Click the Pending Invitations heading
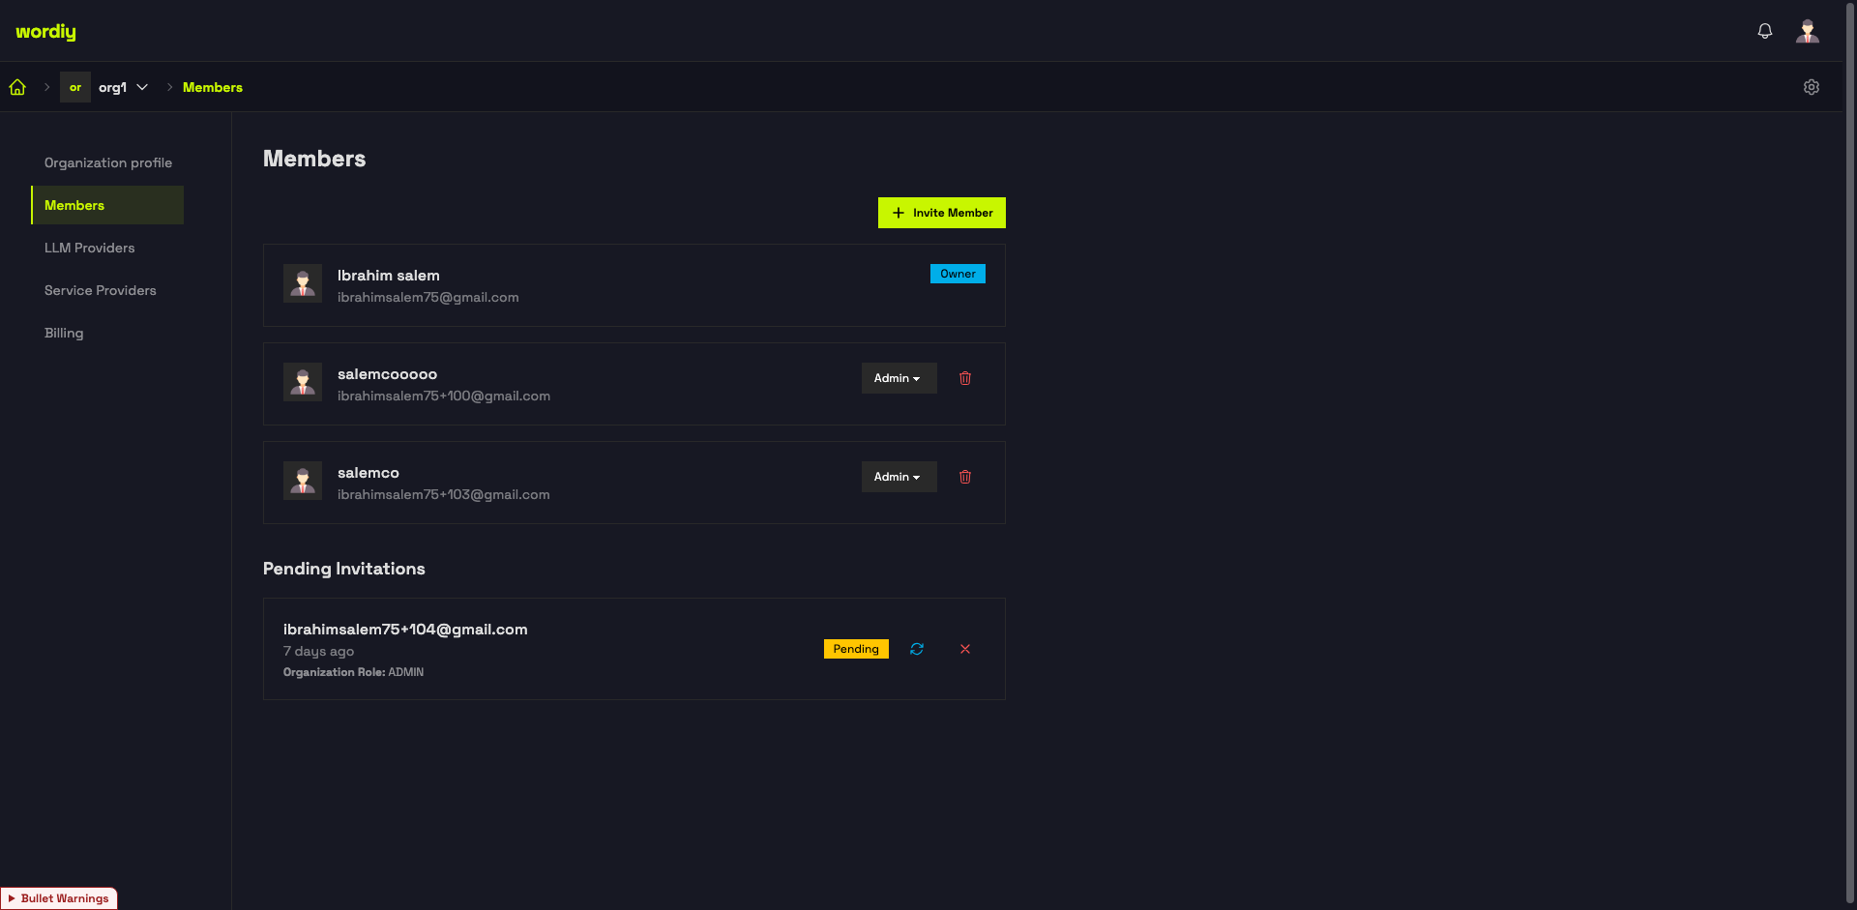This screenshot has width=1857, height=910. click(x=344, y=569)
